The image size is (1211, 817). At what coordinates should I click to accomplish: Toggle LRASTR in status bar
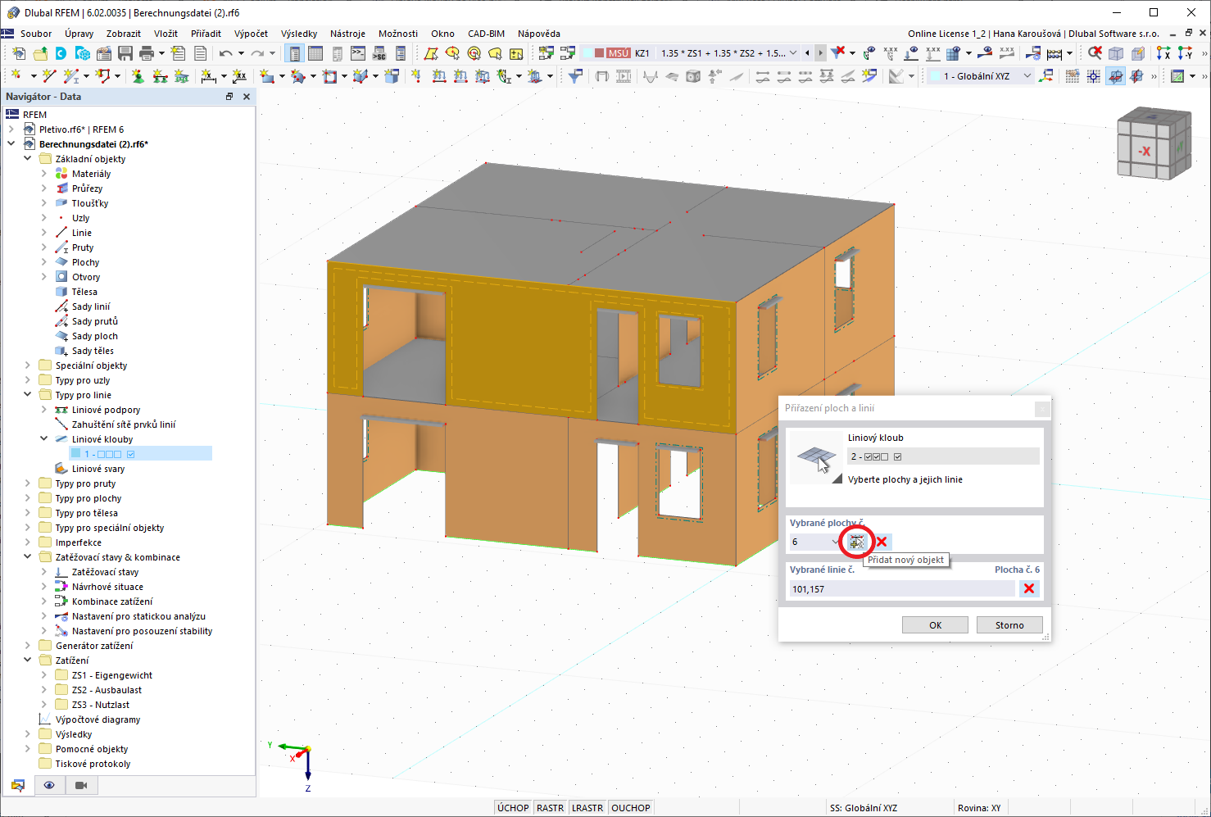click(587, 808)
